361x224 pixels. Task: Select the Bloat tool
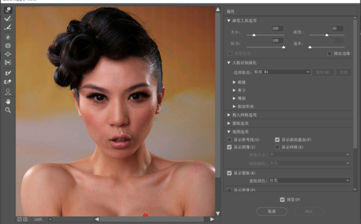pyautogui.click(x=8, y=54)
